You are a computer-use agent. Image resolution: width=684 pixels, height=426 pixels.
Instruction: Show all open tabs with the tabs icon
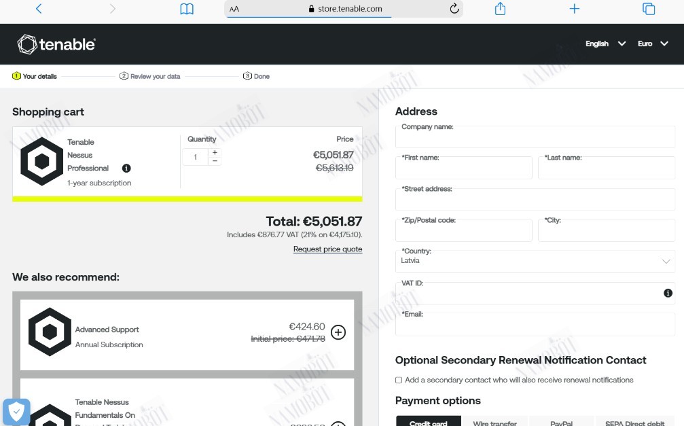(x=649, y=9)
